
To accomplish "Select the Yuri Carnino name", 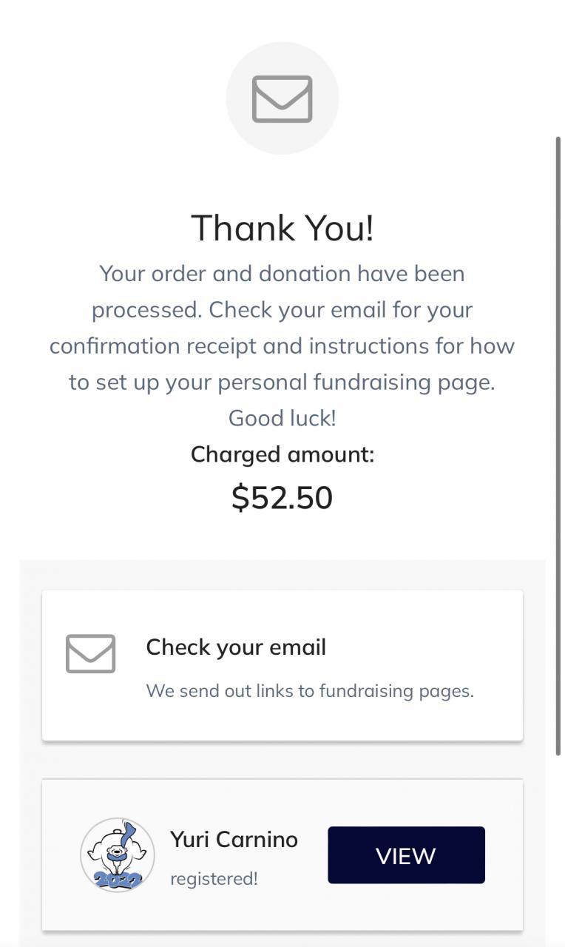I will 234,839.
